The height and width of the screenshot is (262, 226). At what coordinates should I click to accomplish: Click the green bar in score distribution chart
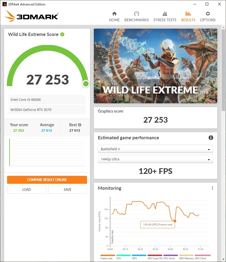10,152
